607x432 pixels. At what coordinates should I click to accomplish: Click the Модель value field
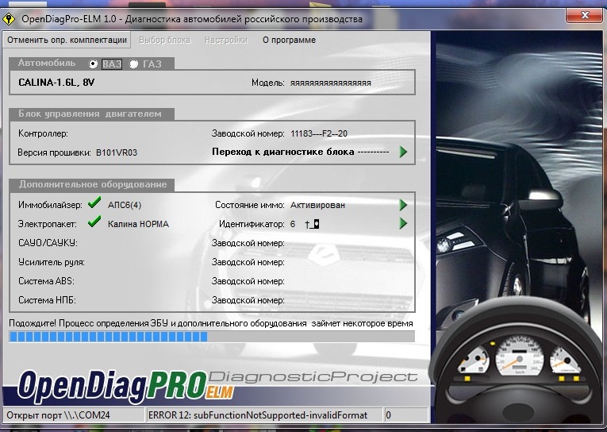click(x=331, y=83)
